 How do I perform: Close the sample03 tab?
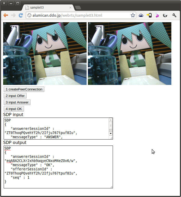[70, 8]
